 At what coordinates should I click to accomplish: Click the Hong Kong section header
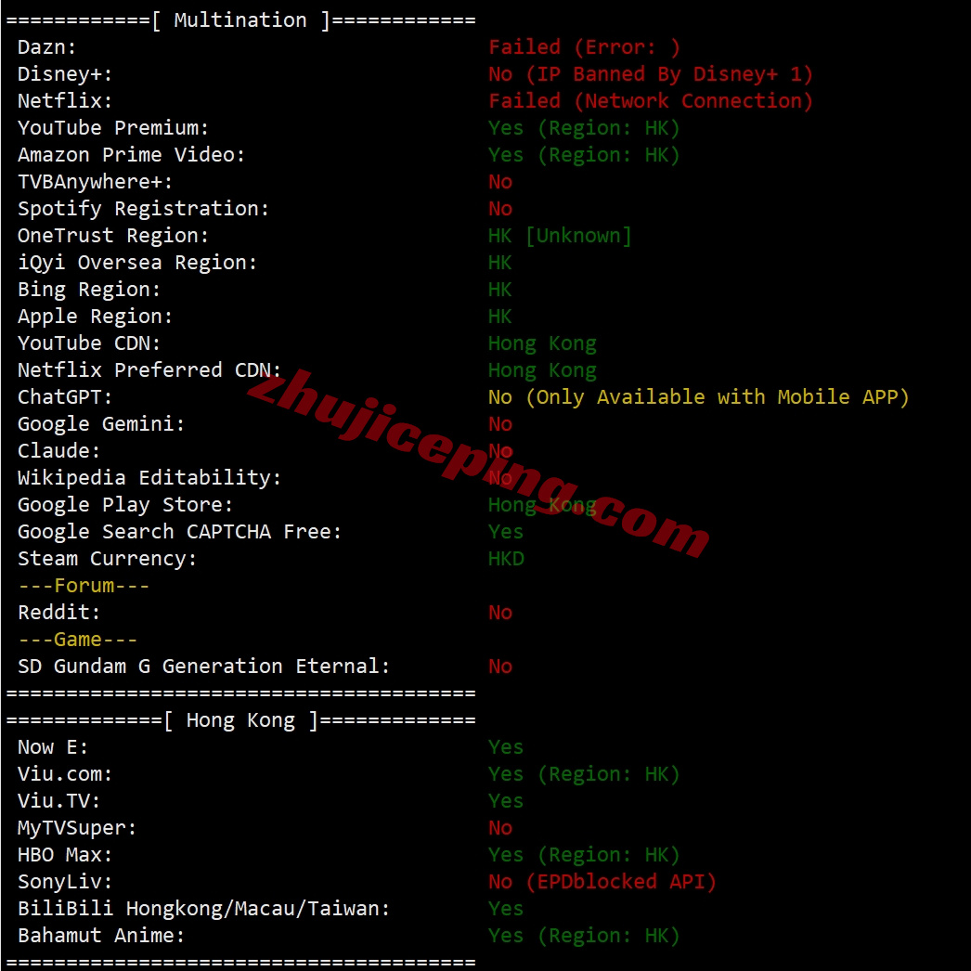240,720
